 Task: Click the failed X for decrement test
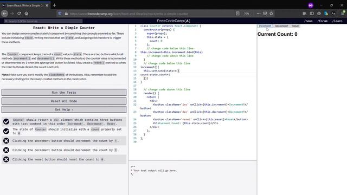click(x=6, y=150)
